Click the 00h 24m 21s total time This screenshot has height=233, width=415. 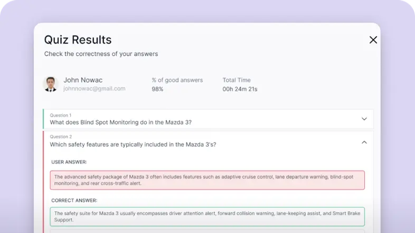click(x=240, y=89)
